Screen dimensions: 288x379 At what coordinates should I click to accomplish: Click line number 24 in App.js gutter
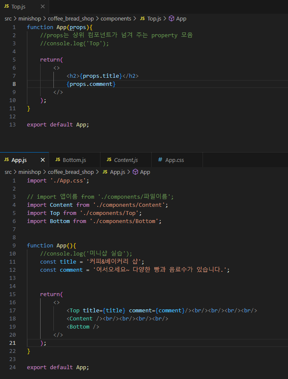pos(12,367)
